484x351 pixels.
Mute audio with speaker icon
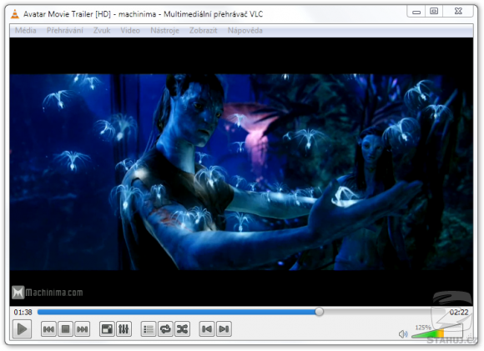point(403,333)
